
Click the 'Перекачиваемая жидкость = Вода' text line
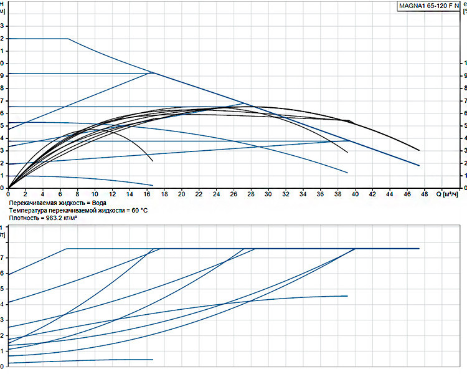coord(57,203)
